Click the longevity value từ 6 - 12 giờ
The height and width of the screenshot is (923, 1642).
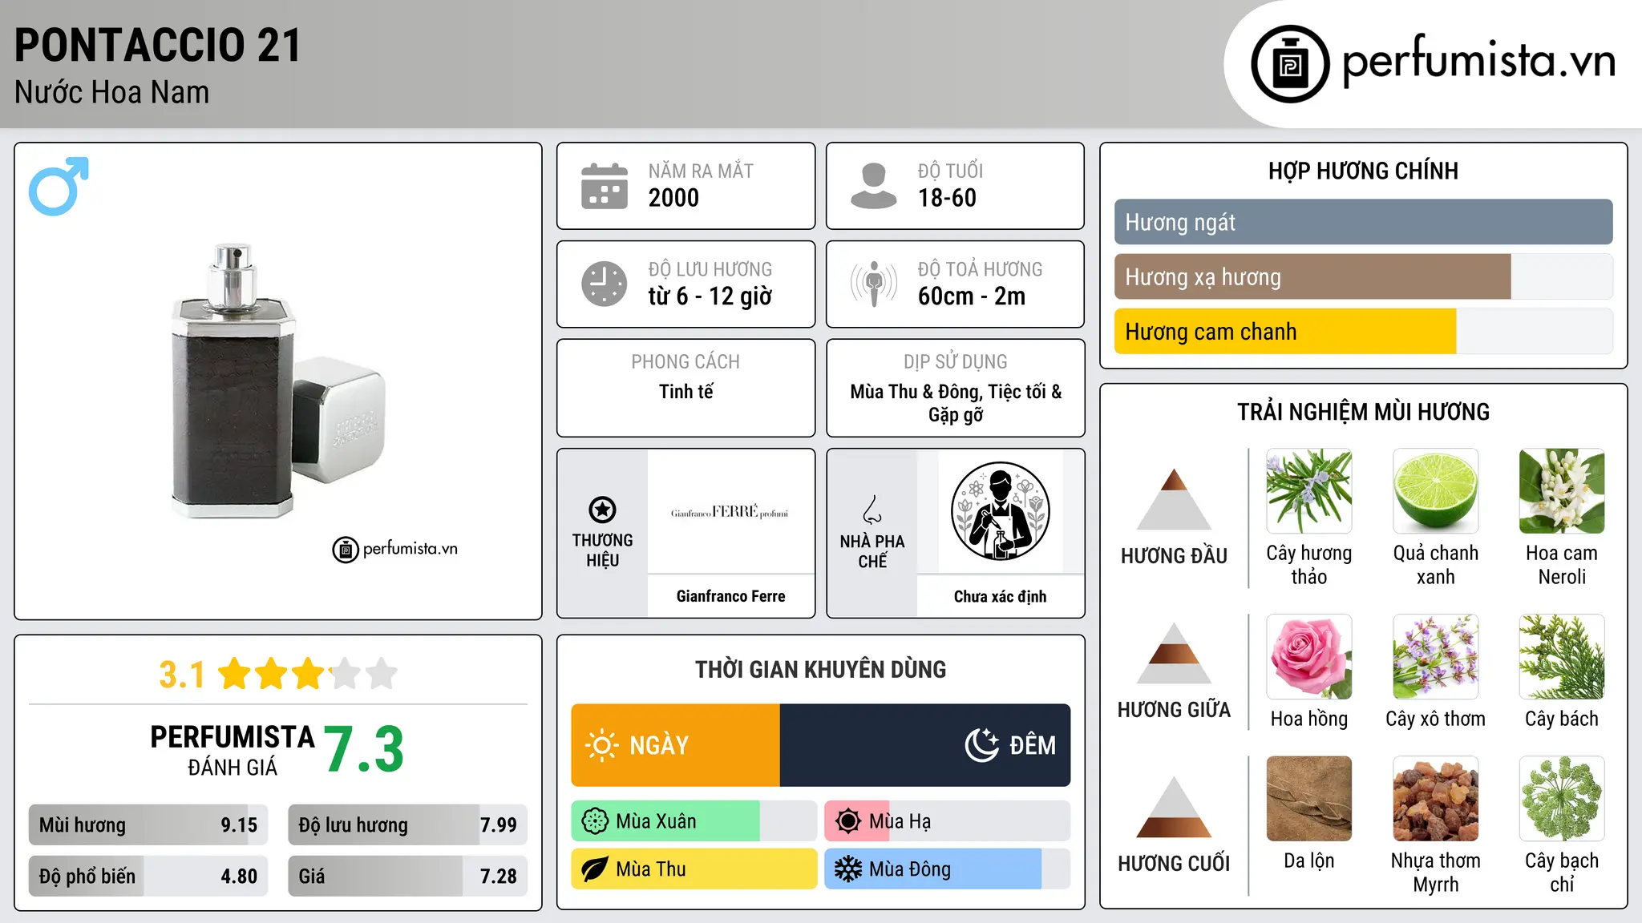tap(710, 296)
